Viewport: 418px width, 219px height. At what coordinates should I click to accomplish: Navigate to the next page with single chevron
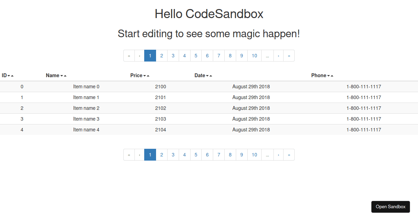coord(278,56)
